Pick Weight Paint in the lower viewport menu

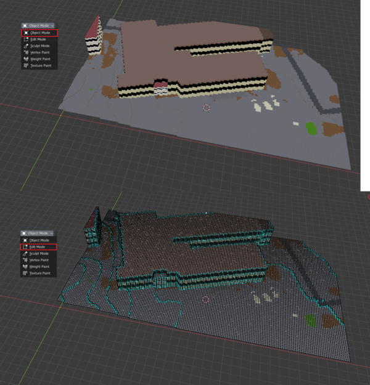tap(39, 267)
